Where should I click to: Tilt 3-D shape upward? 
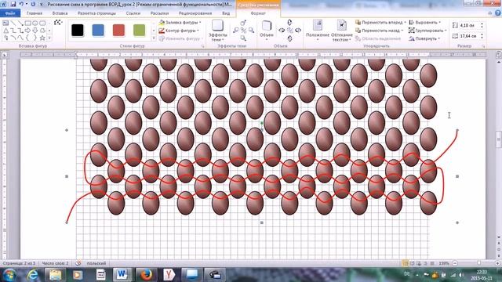pos(289,23)
